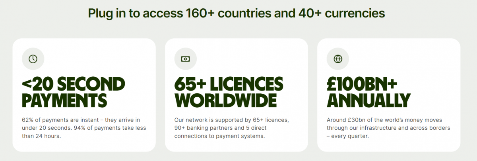477x161 pixels.
Task: Select the '<20 SECOND' headline text
Action: [73, 84]
